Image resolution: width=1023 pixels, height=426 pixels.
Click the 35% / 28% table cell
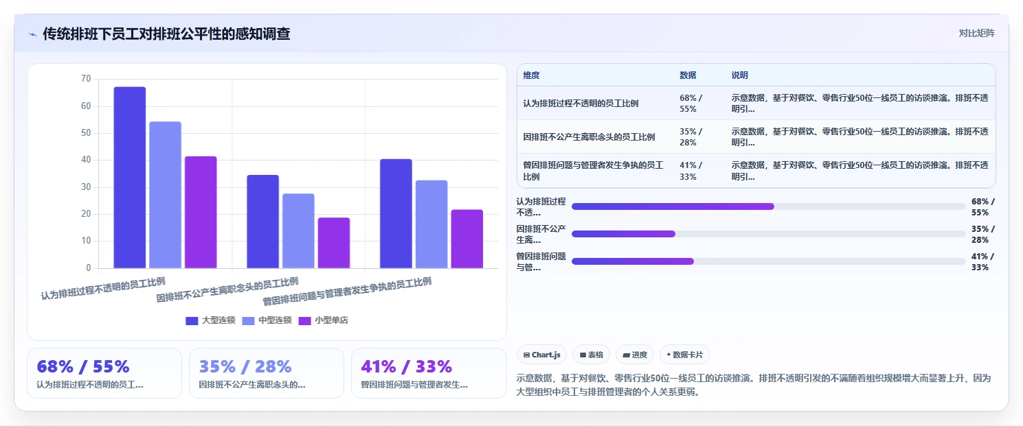point(691,137)
